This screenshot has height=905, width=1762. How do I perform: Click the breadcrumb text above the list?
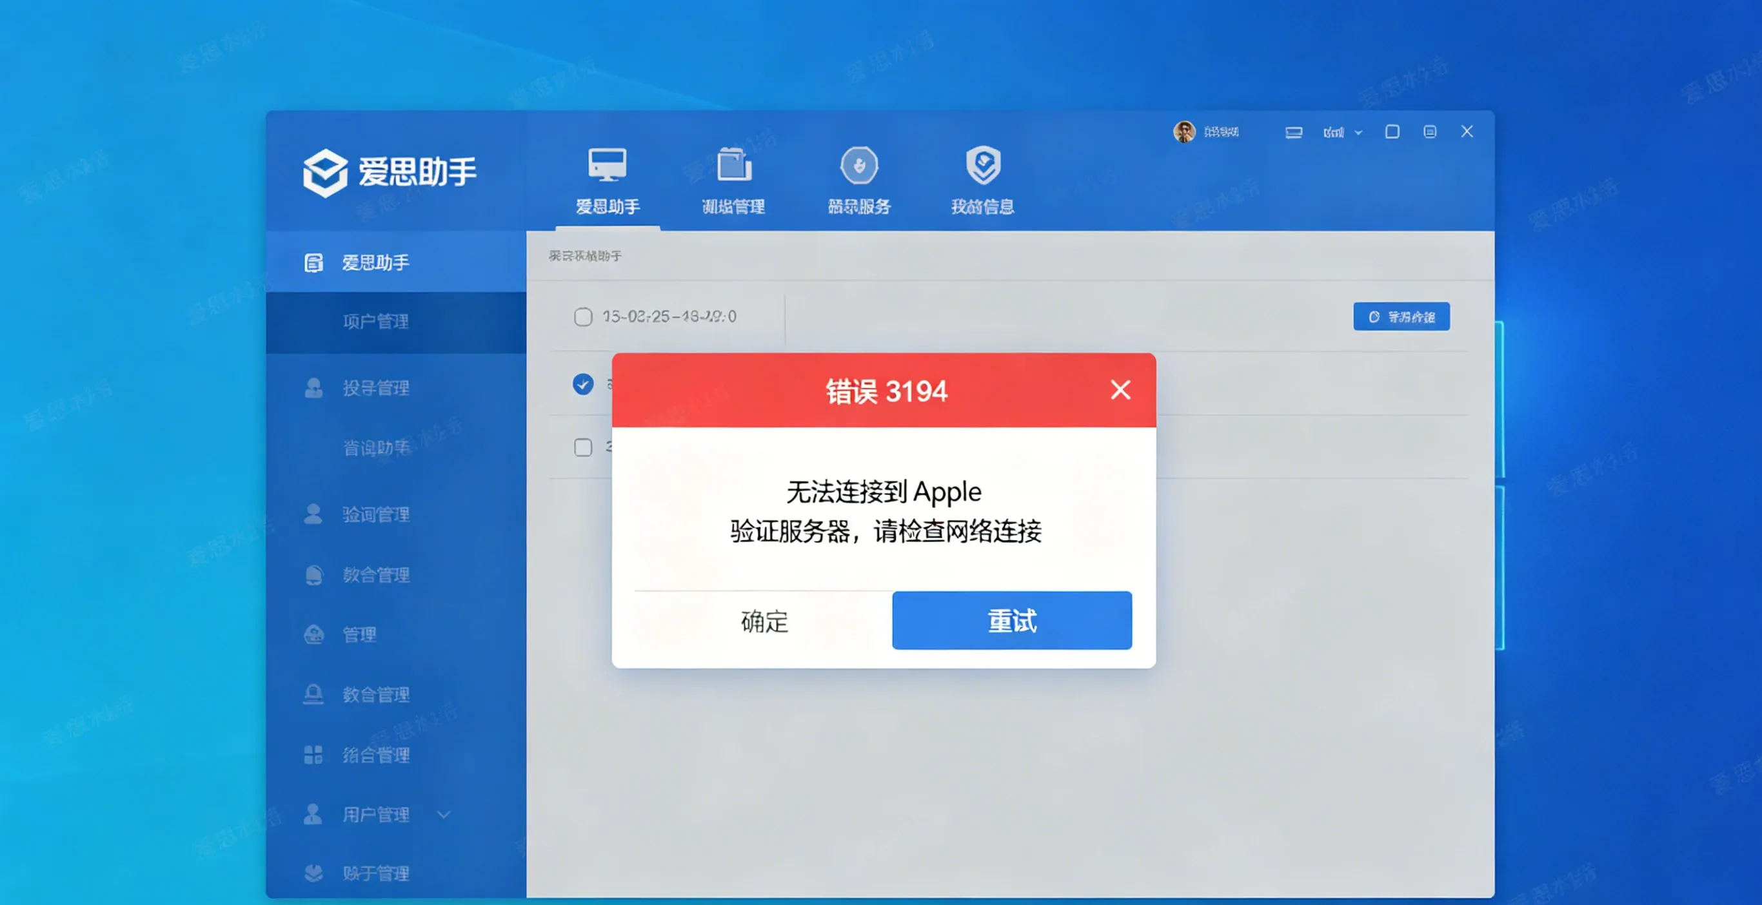(x=585, y=256)
